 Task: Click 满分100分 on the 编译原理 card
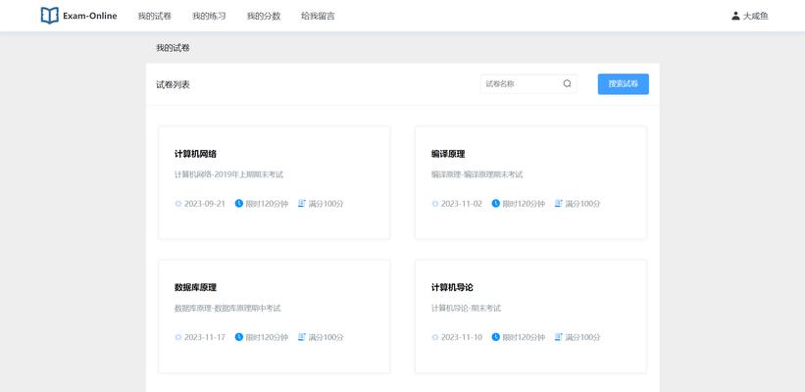point(582,204)
